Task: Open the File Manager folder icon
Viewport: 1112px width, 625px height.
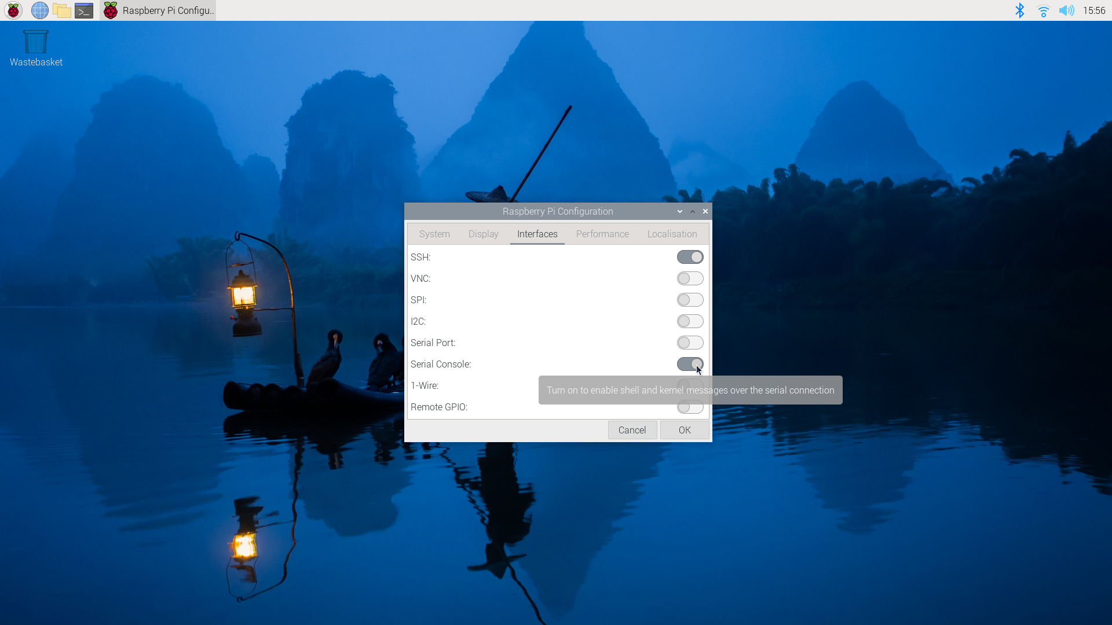Action: tap(61, 10)
